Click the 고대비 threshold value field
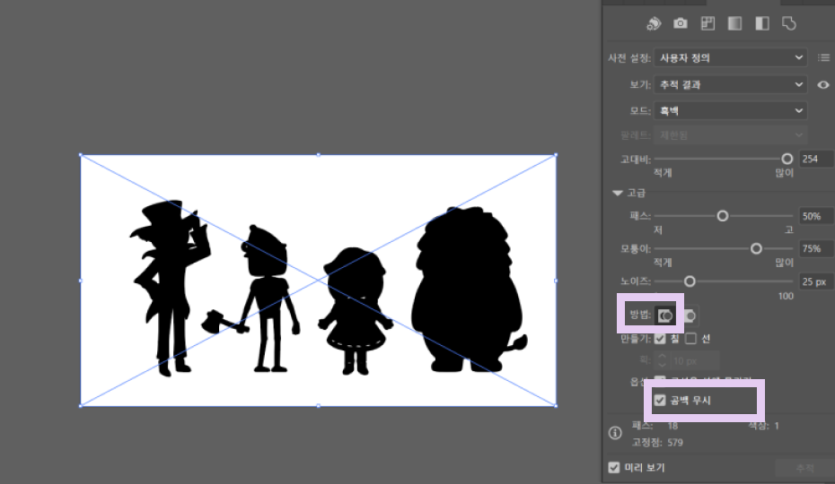Screen dimensions: 835x484 coord(814,159)
